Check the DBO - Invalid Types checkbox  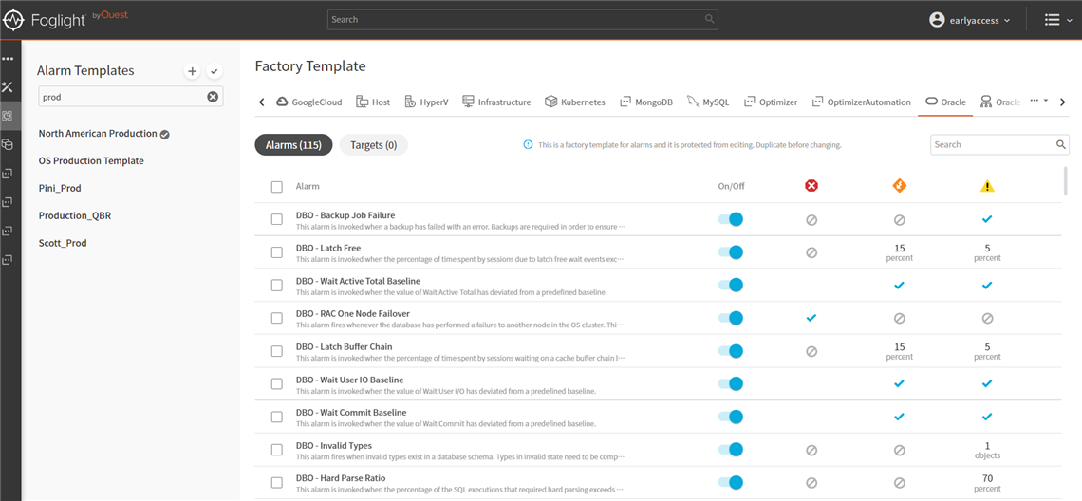pos(277,450)
